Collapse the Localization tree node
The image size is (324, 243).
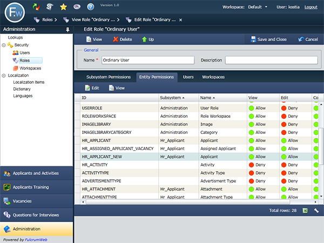click(4, 76)
